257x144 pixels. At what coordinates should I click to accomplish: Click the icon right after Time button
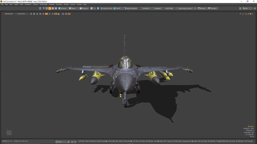(69, 142)
